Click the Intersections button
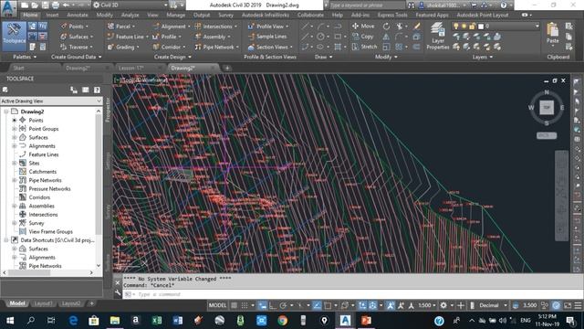Screen dimensions: 584x329 (215, 27)
